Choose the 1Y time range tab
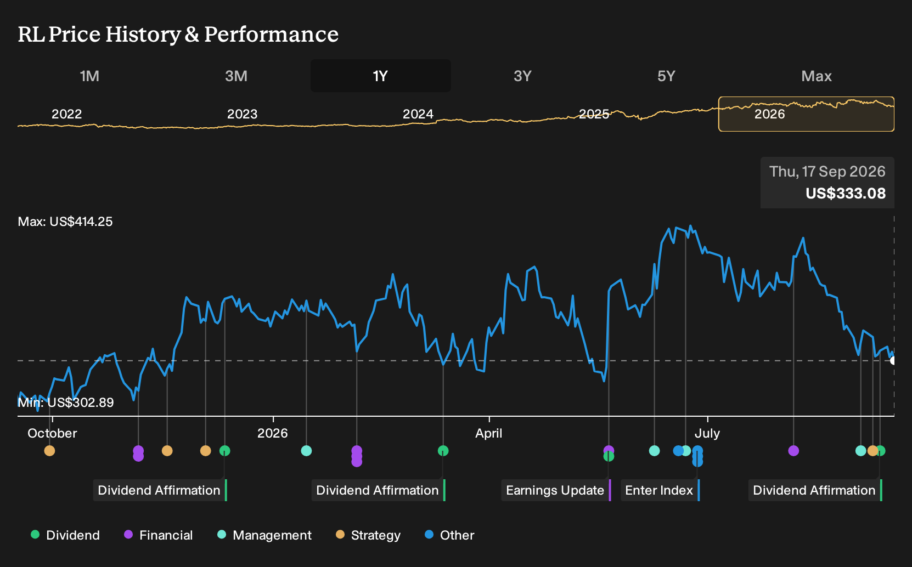 click(381, 76)
